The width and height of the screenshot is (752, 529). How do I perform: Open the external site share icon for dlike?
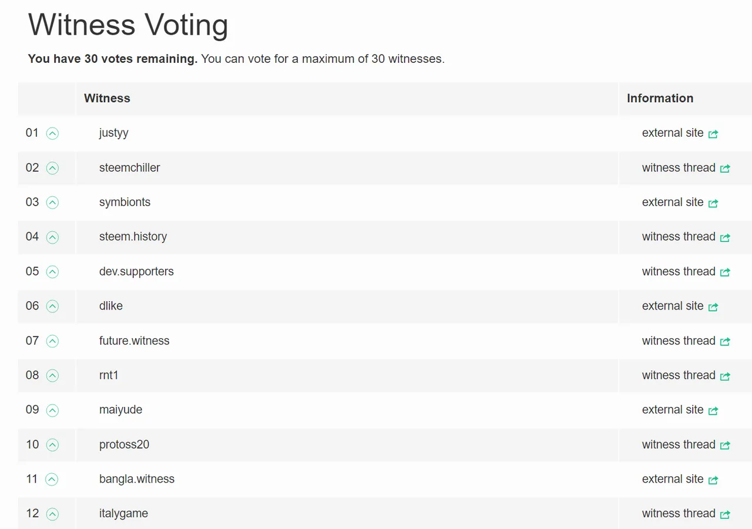tap(713, 306)
